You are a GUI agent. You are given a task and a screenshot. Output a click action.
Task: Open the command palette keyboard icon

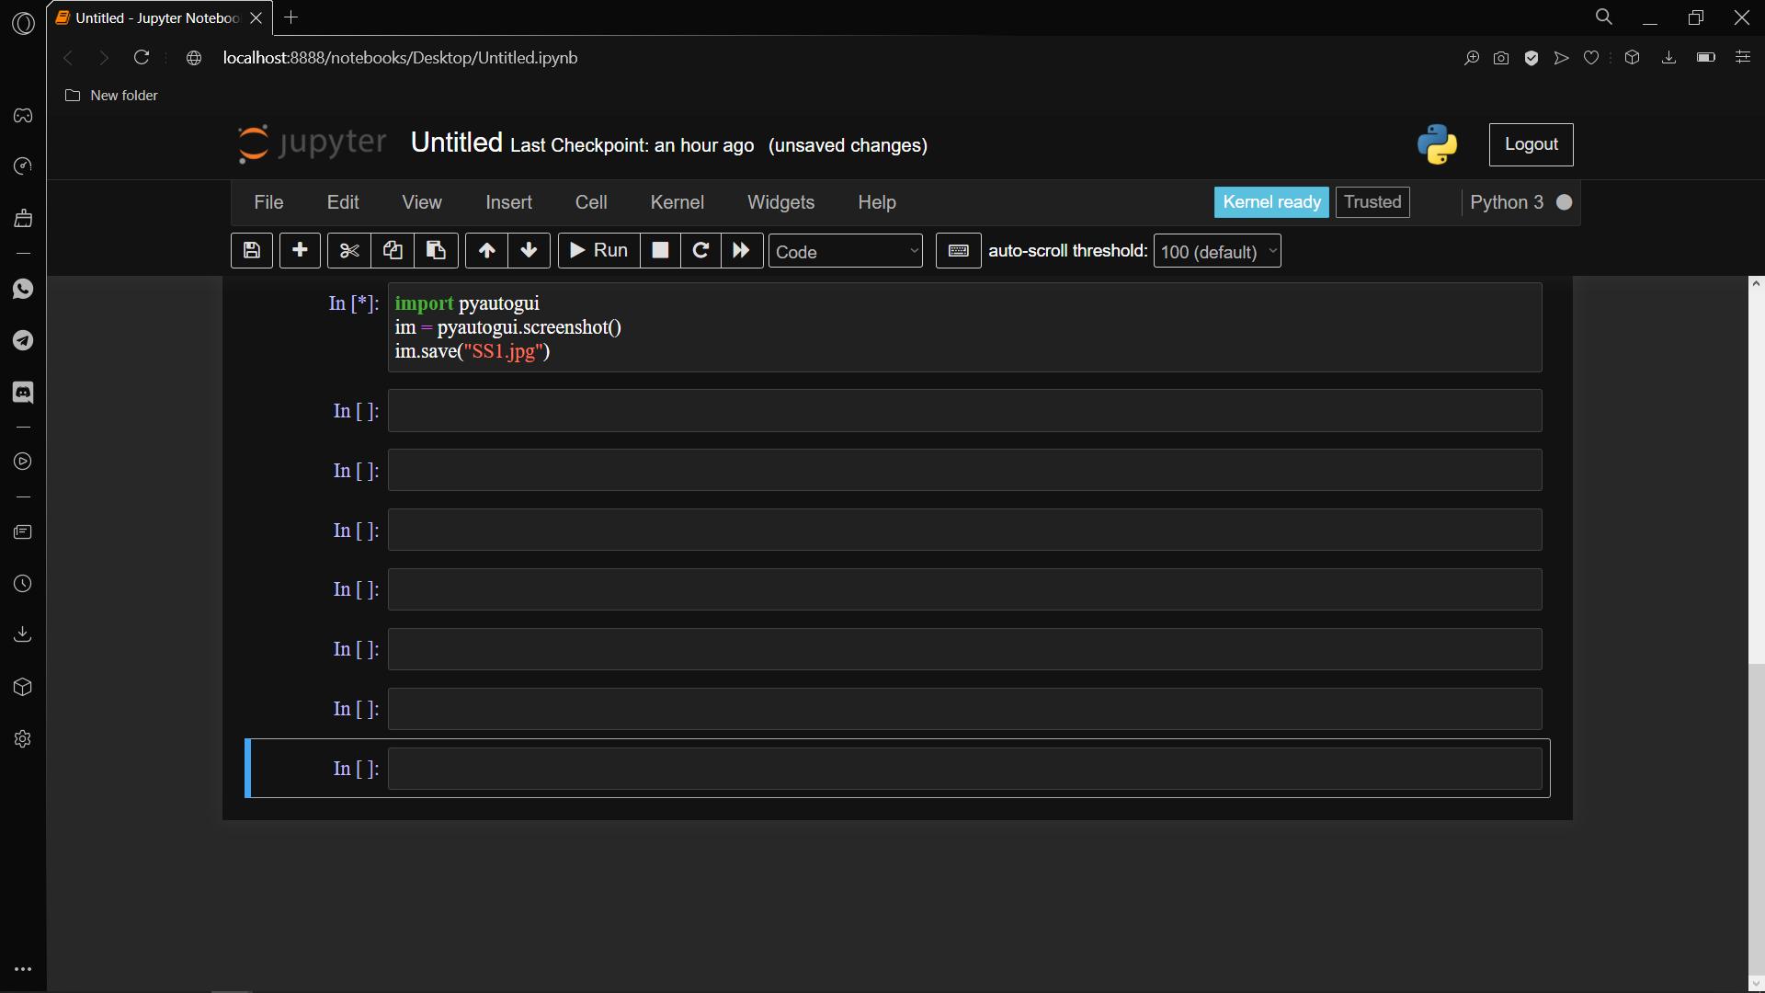pyautogui.click(x=958, y=251)
